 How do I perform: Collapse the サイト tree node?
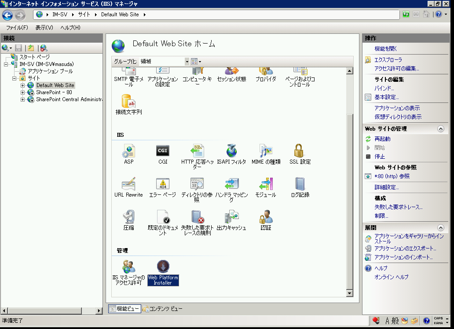15,78
